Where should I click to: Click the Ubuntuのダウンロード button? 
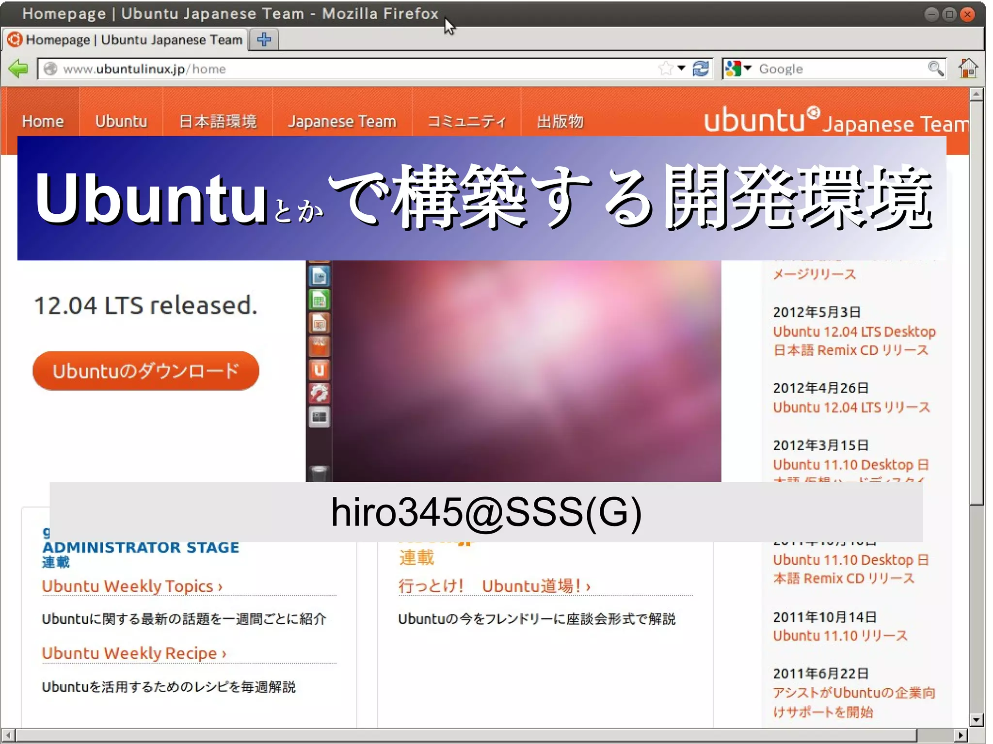click(145, 371)
